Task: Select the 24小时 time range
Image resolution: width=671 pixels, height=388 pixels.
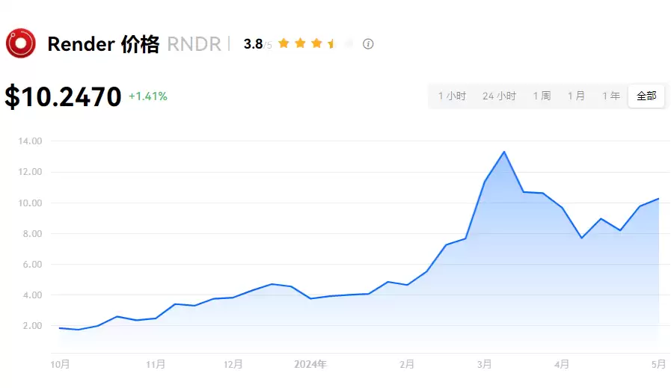Action: (x=499, y=96)
